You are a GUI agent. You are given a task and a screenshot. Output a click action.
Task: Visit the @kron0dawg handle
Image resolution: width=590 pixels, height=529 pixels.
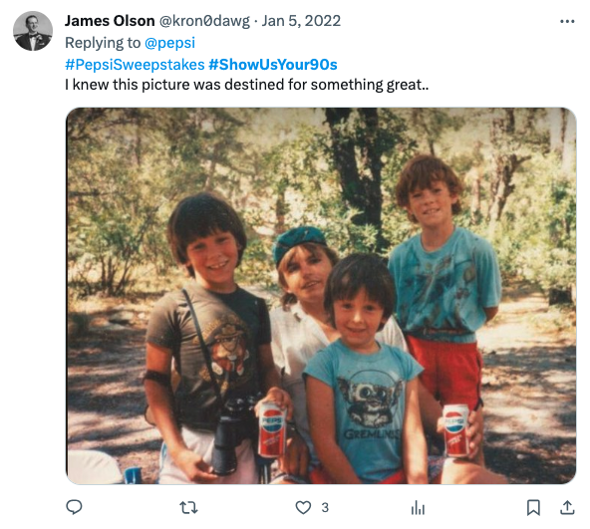click(x=204, y=21)
